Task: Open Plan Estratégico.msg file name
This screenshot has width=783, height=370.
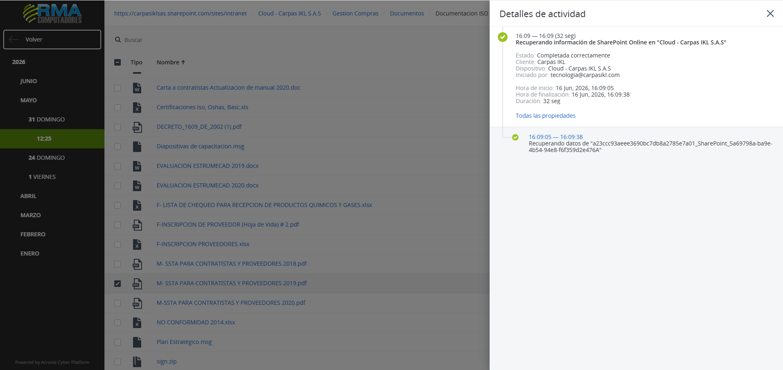Action: [184, 342]
